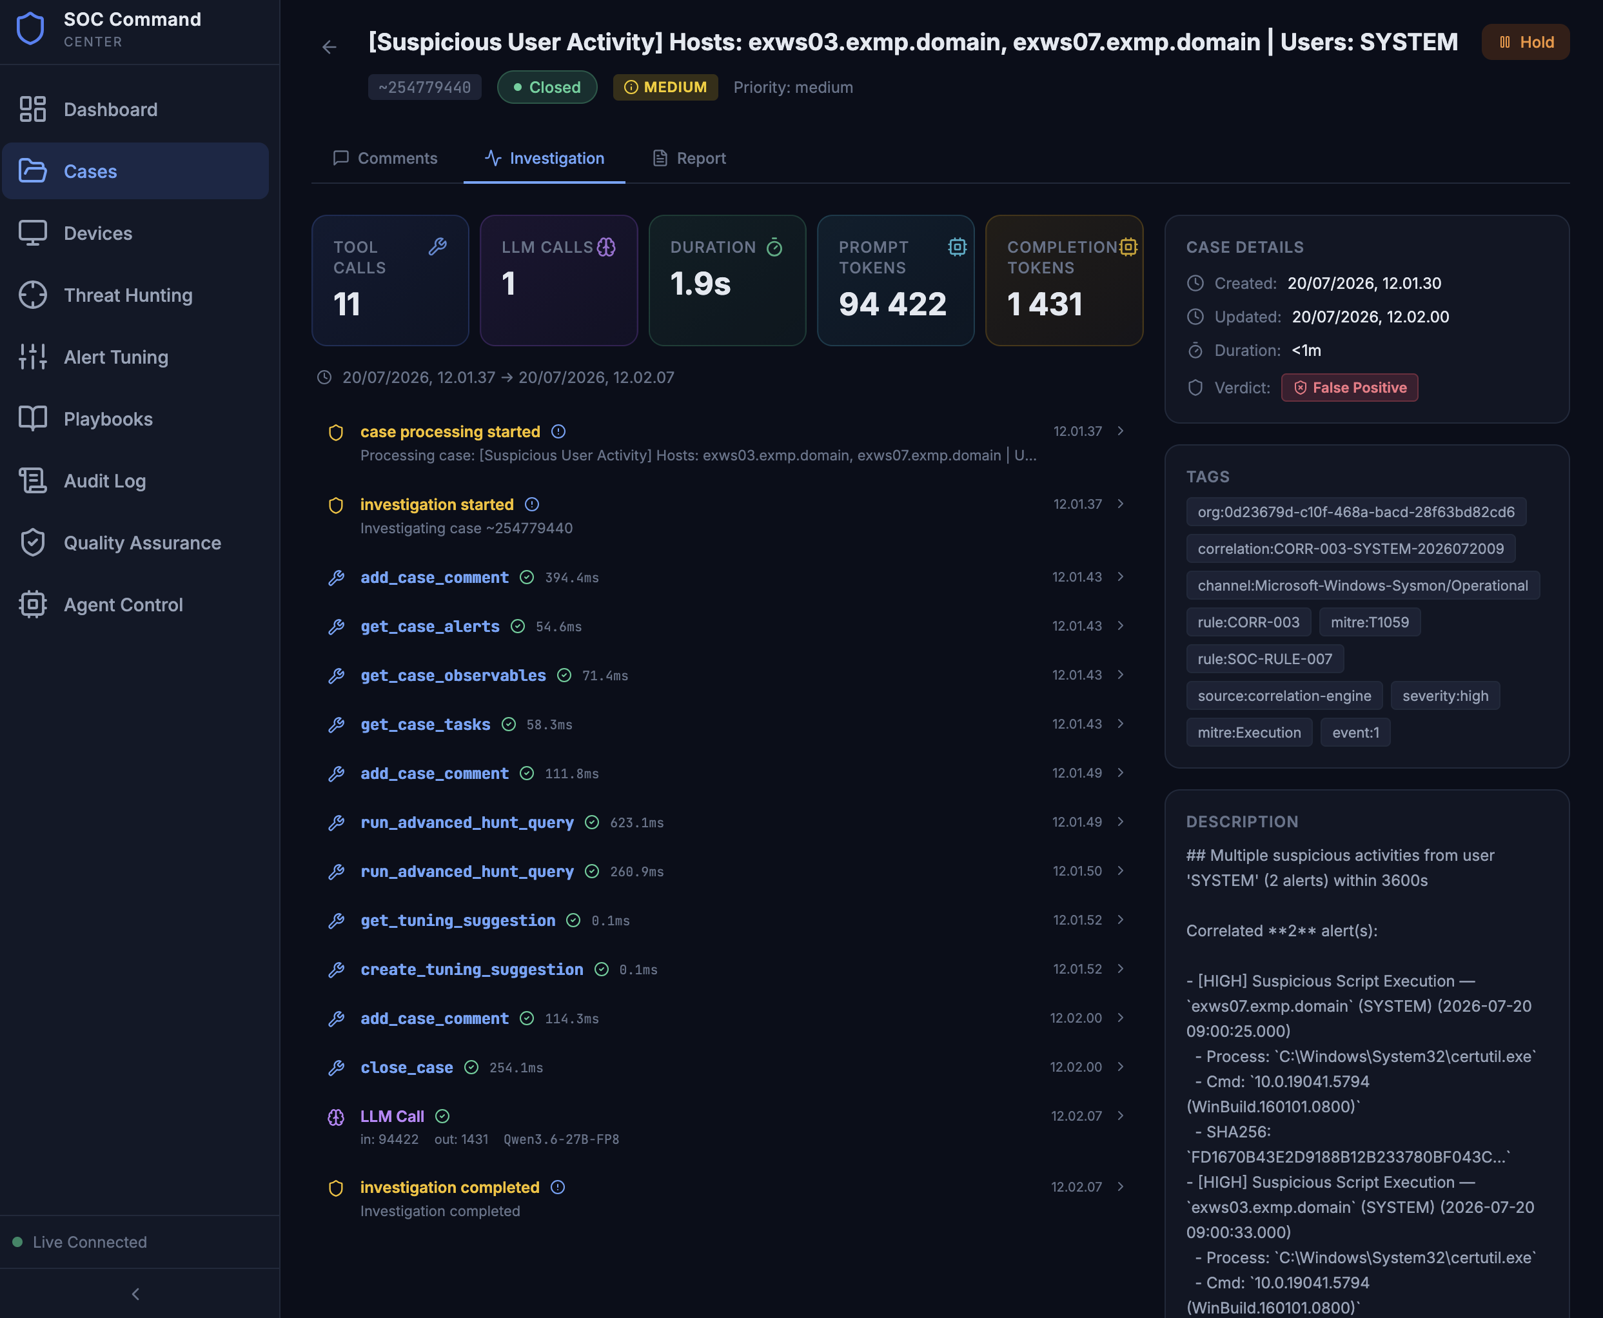Click the Live Connected status indicator
The image size is (1603, 1318).
tap(80, 1242)
